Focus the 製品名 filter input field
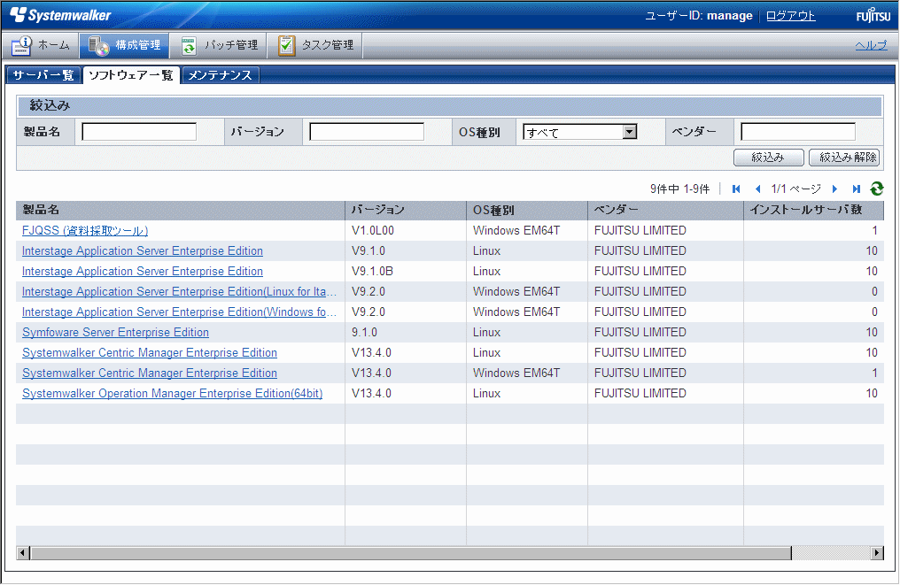The width and height of the screenshot is (900, 585). click(x=139, y=132)
